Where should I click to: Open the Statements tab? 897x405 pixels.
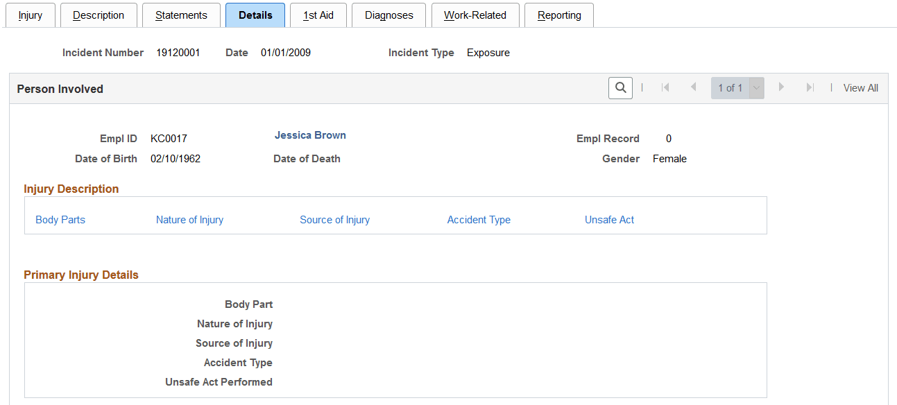click(x=181, y=15)
